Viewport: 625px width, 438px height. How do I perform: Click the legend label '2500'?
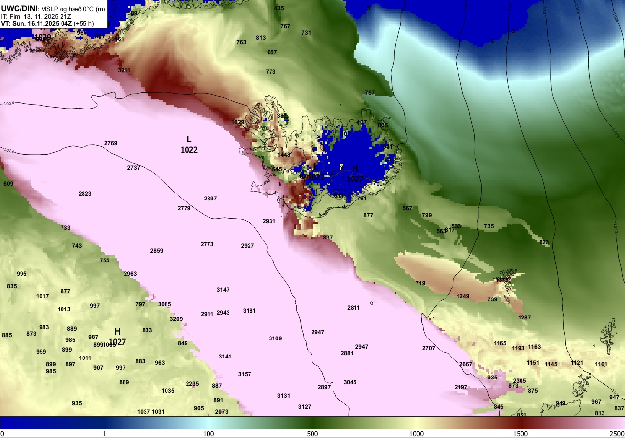click(x=617, y=434)
